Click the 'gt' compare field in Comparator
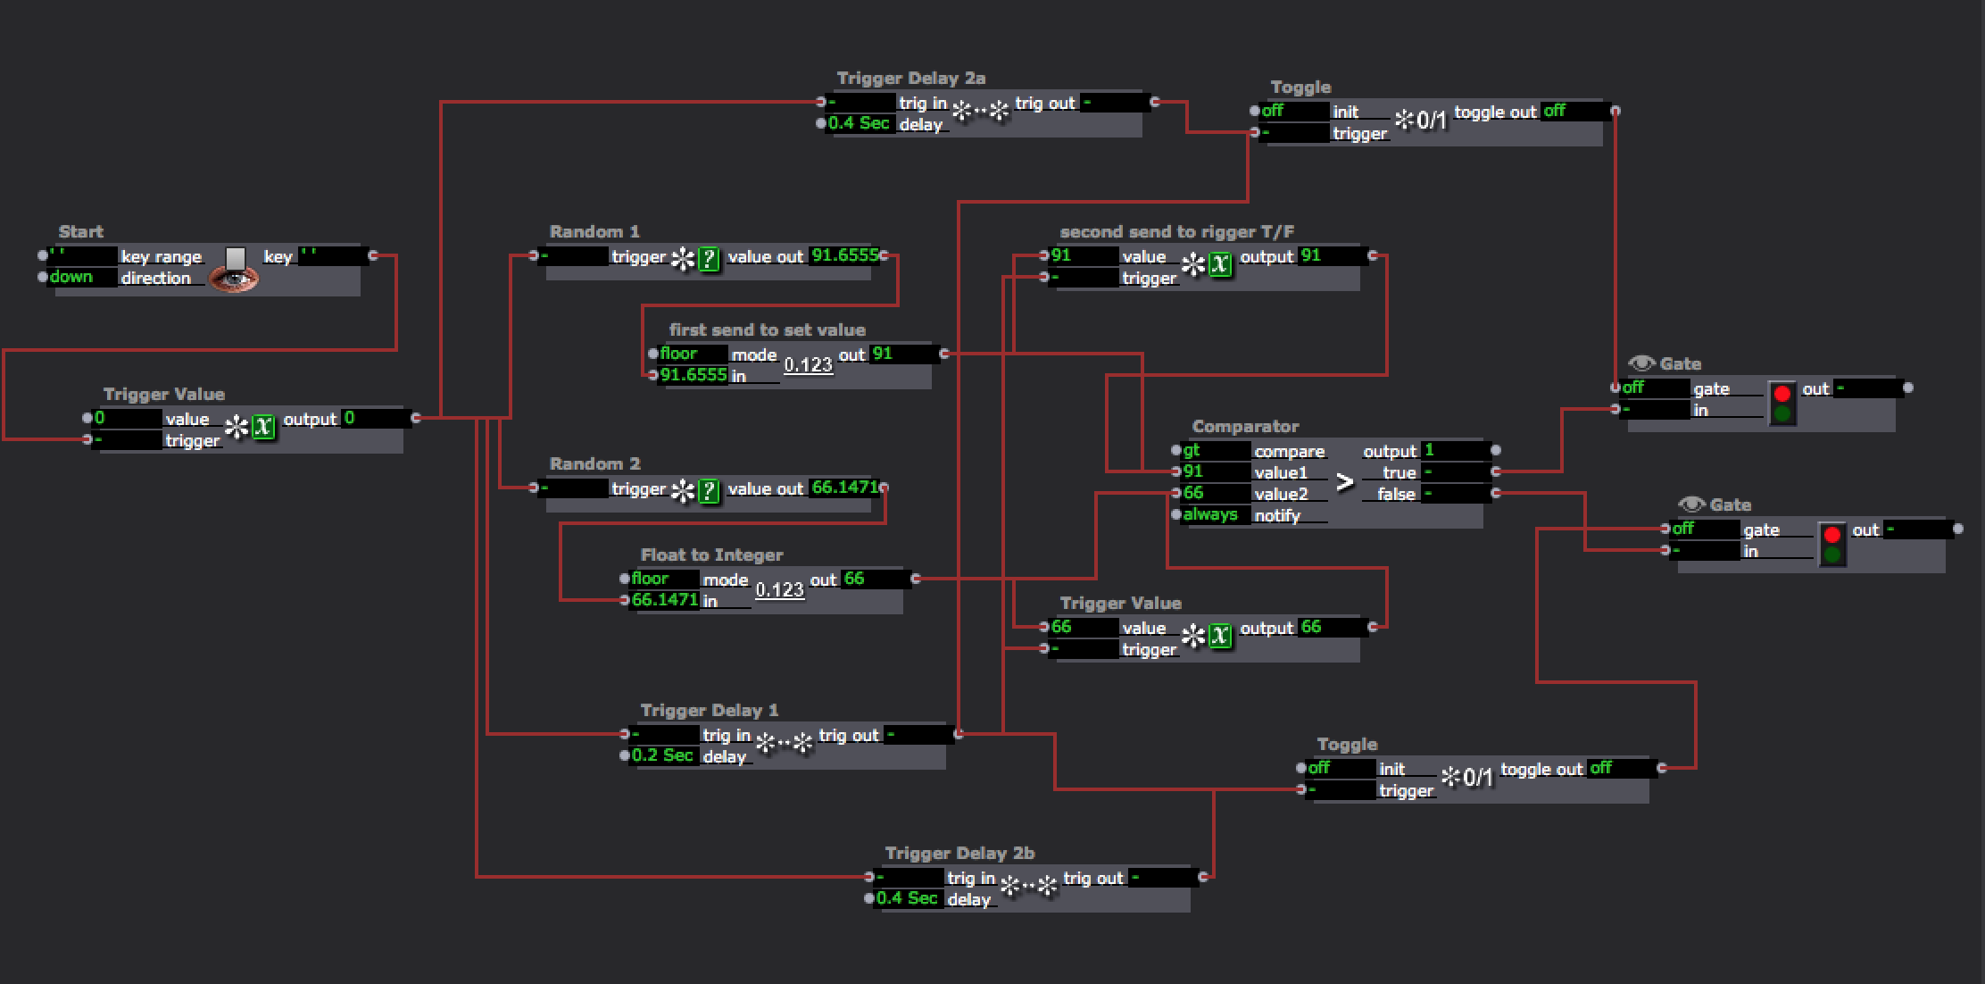 click(1216, 451)
